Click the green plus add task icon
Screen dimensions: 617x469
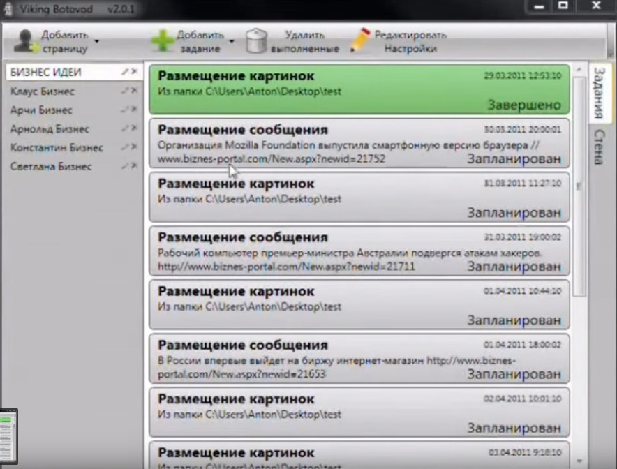click(163, 41)
